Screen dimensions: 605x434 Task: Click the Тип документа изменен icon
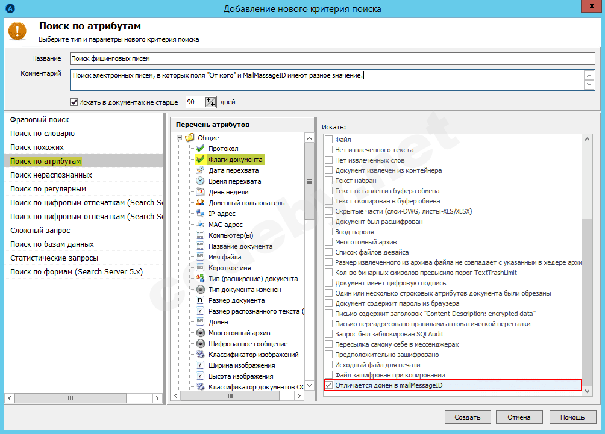200,289
